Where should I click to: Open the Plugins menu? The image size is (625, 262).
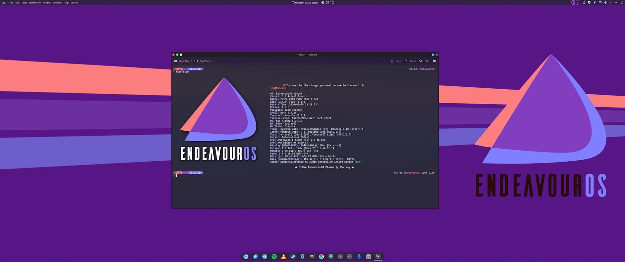click(x=47, y=3)
